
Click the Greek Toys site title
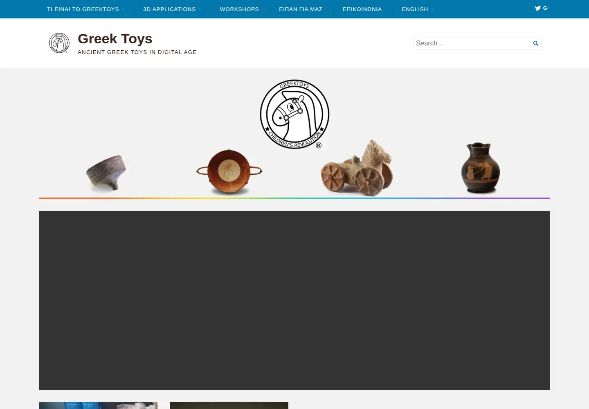115,38
